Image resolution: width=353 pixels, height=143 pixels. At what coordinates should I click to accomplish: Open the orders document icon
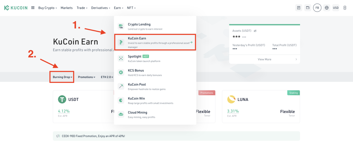298,8
